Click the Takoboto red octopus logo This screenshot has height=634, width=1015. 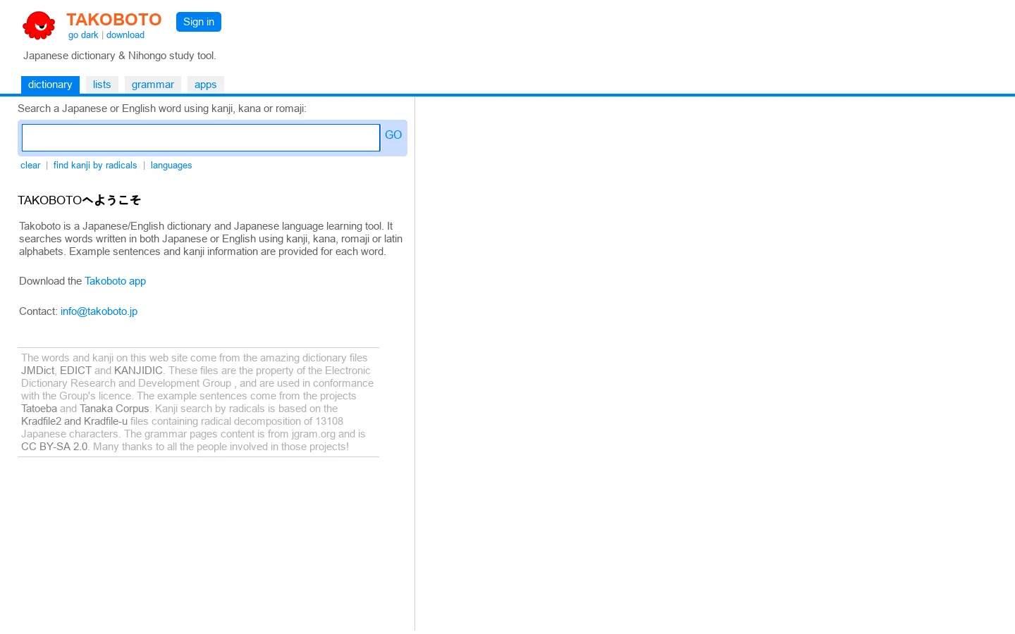coord(39,25)
